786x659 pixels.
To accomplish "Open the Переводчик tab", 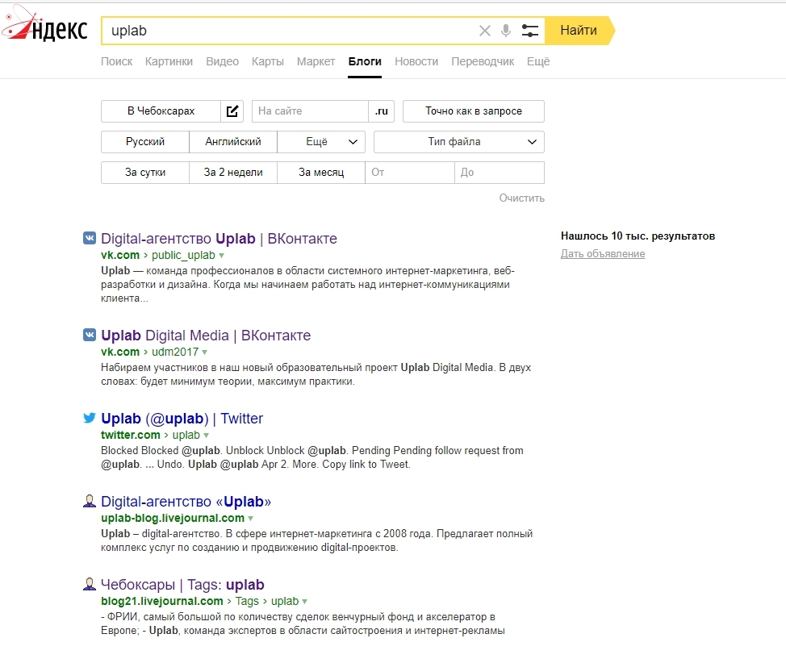I will point(483,61).
